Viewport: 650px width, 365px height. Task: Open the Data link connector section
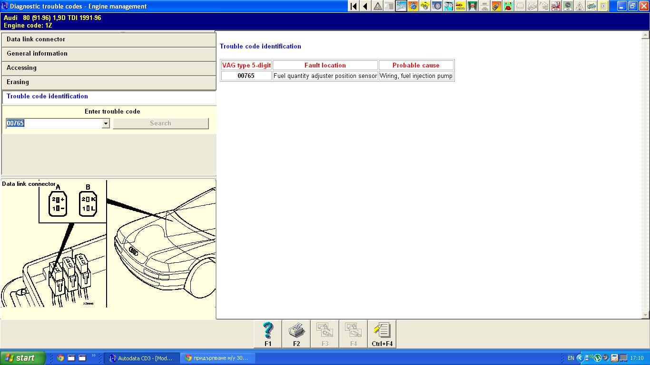click(x=109, y=39)
